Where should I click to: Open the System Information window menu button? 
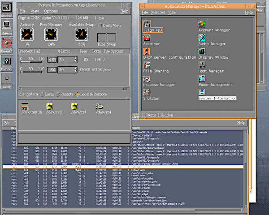click(x=20, y=5)
